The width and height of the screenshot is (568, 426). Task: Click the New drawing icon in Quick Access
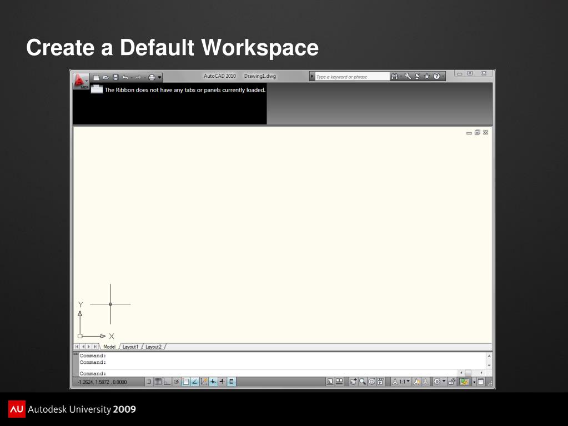coord(96,77)
